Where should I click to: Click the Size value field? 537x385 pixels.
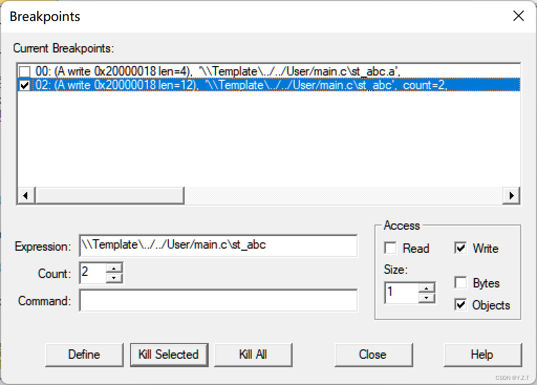402,293
